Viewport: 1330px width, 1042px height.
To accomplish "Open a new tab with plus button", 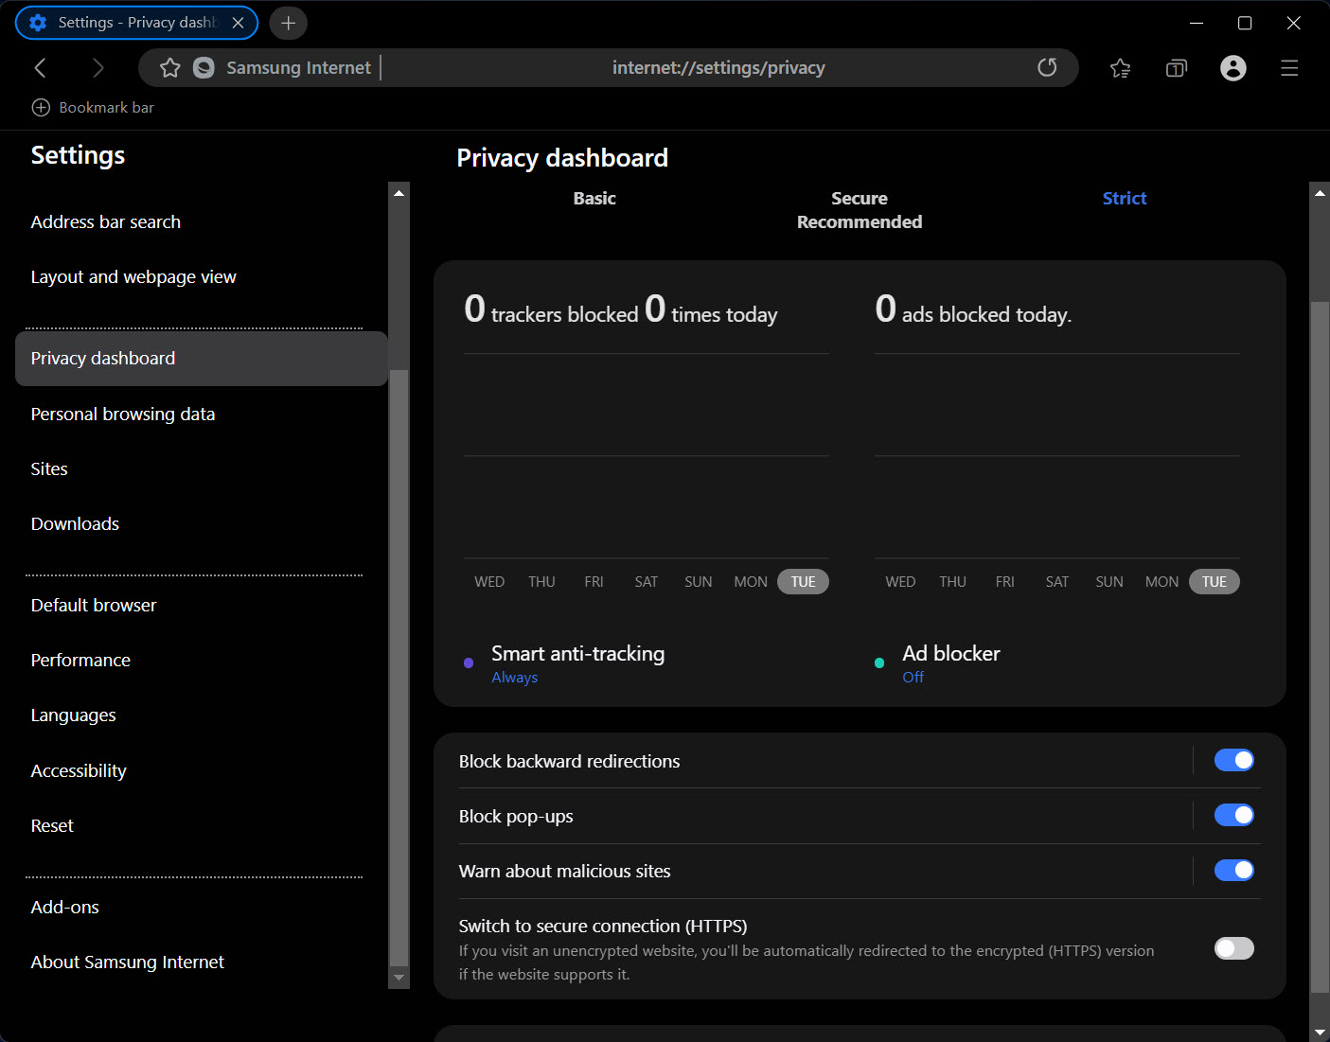I will tap(289, 23).
